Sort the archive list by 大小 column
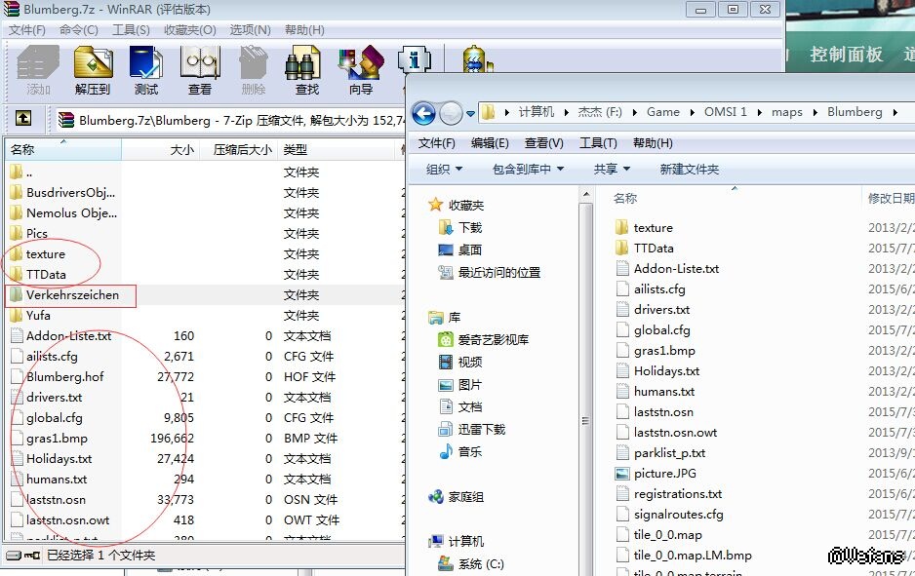The height and width of the screenshot is (576, 915). tap(181, 149)
